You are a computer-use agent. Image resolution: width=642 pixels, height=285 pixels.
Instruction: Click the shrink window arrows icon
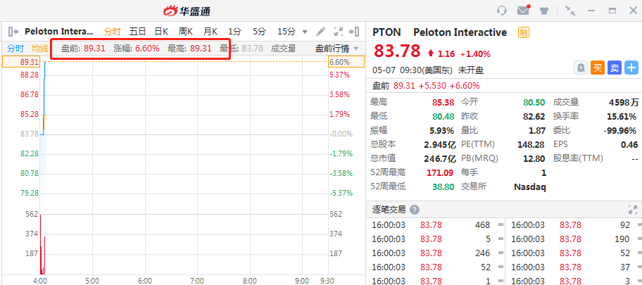pos(569,11)
